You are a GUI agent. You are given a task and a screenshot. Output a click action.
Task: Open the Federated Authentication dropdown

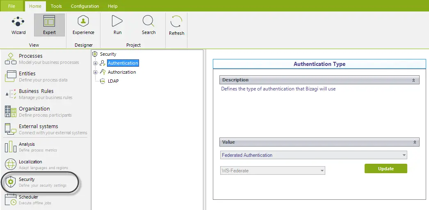pyautogui.click(x=313, y=155)
